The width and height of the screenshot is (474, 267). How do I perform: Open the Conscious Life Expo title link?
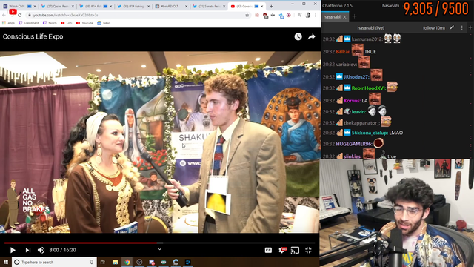click(x=33, y=36)
